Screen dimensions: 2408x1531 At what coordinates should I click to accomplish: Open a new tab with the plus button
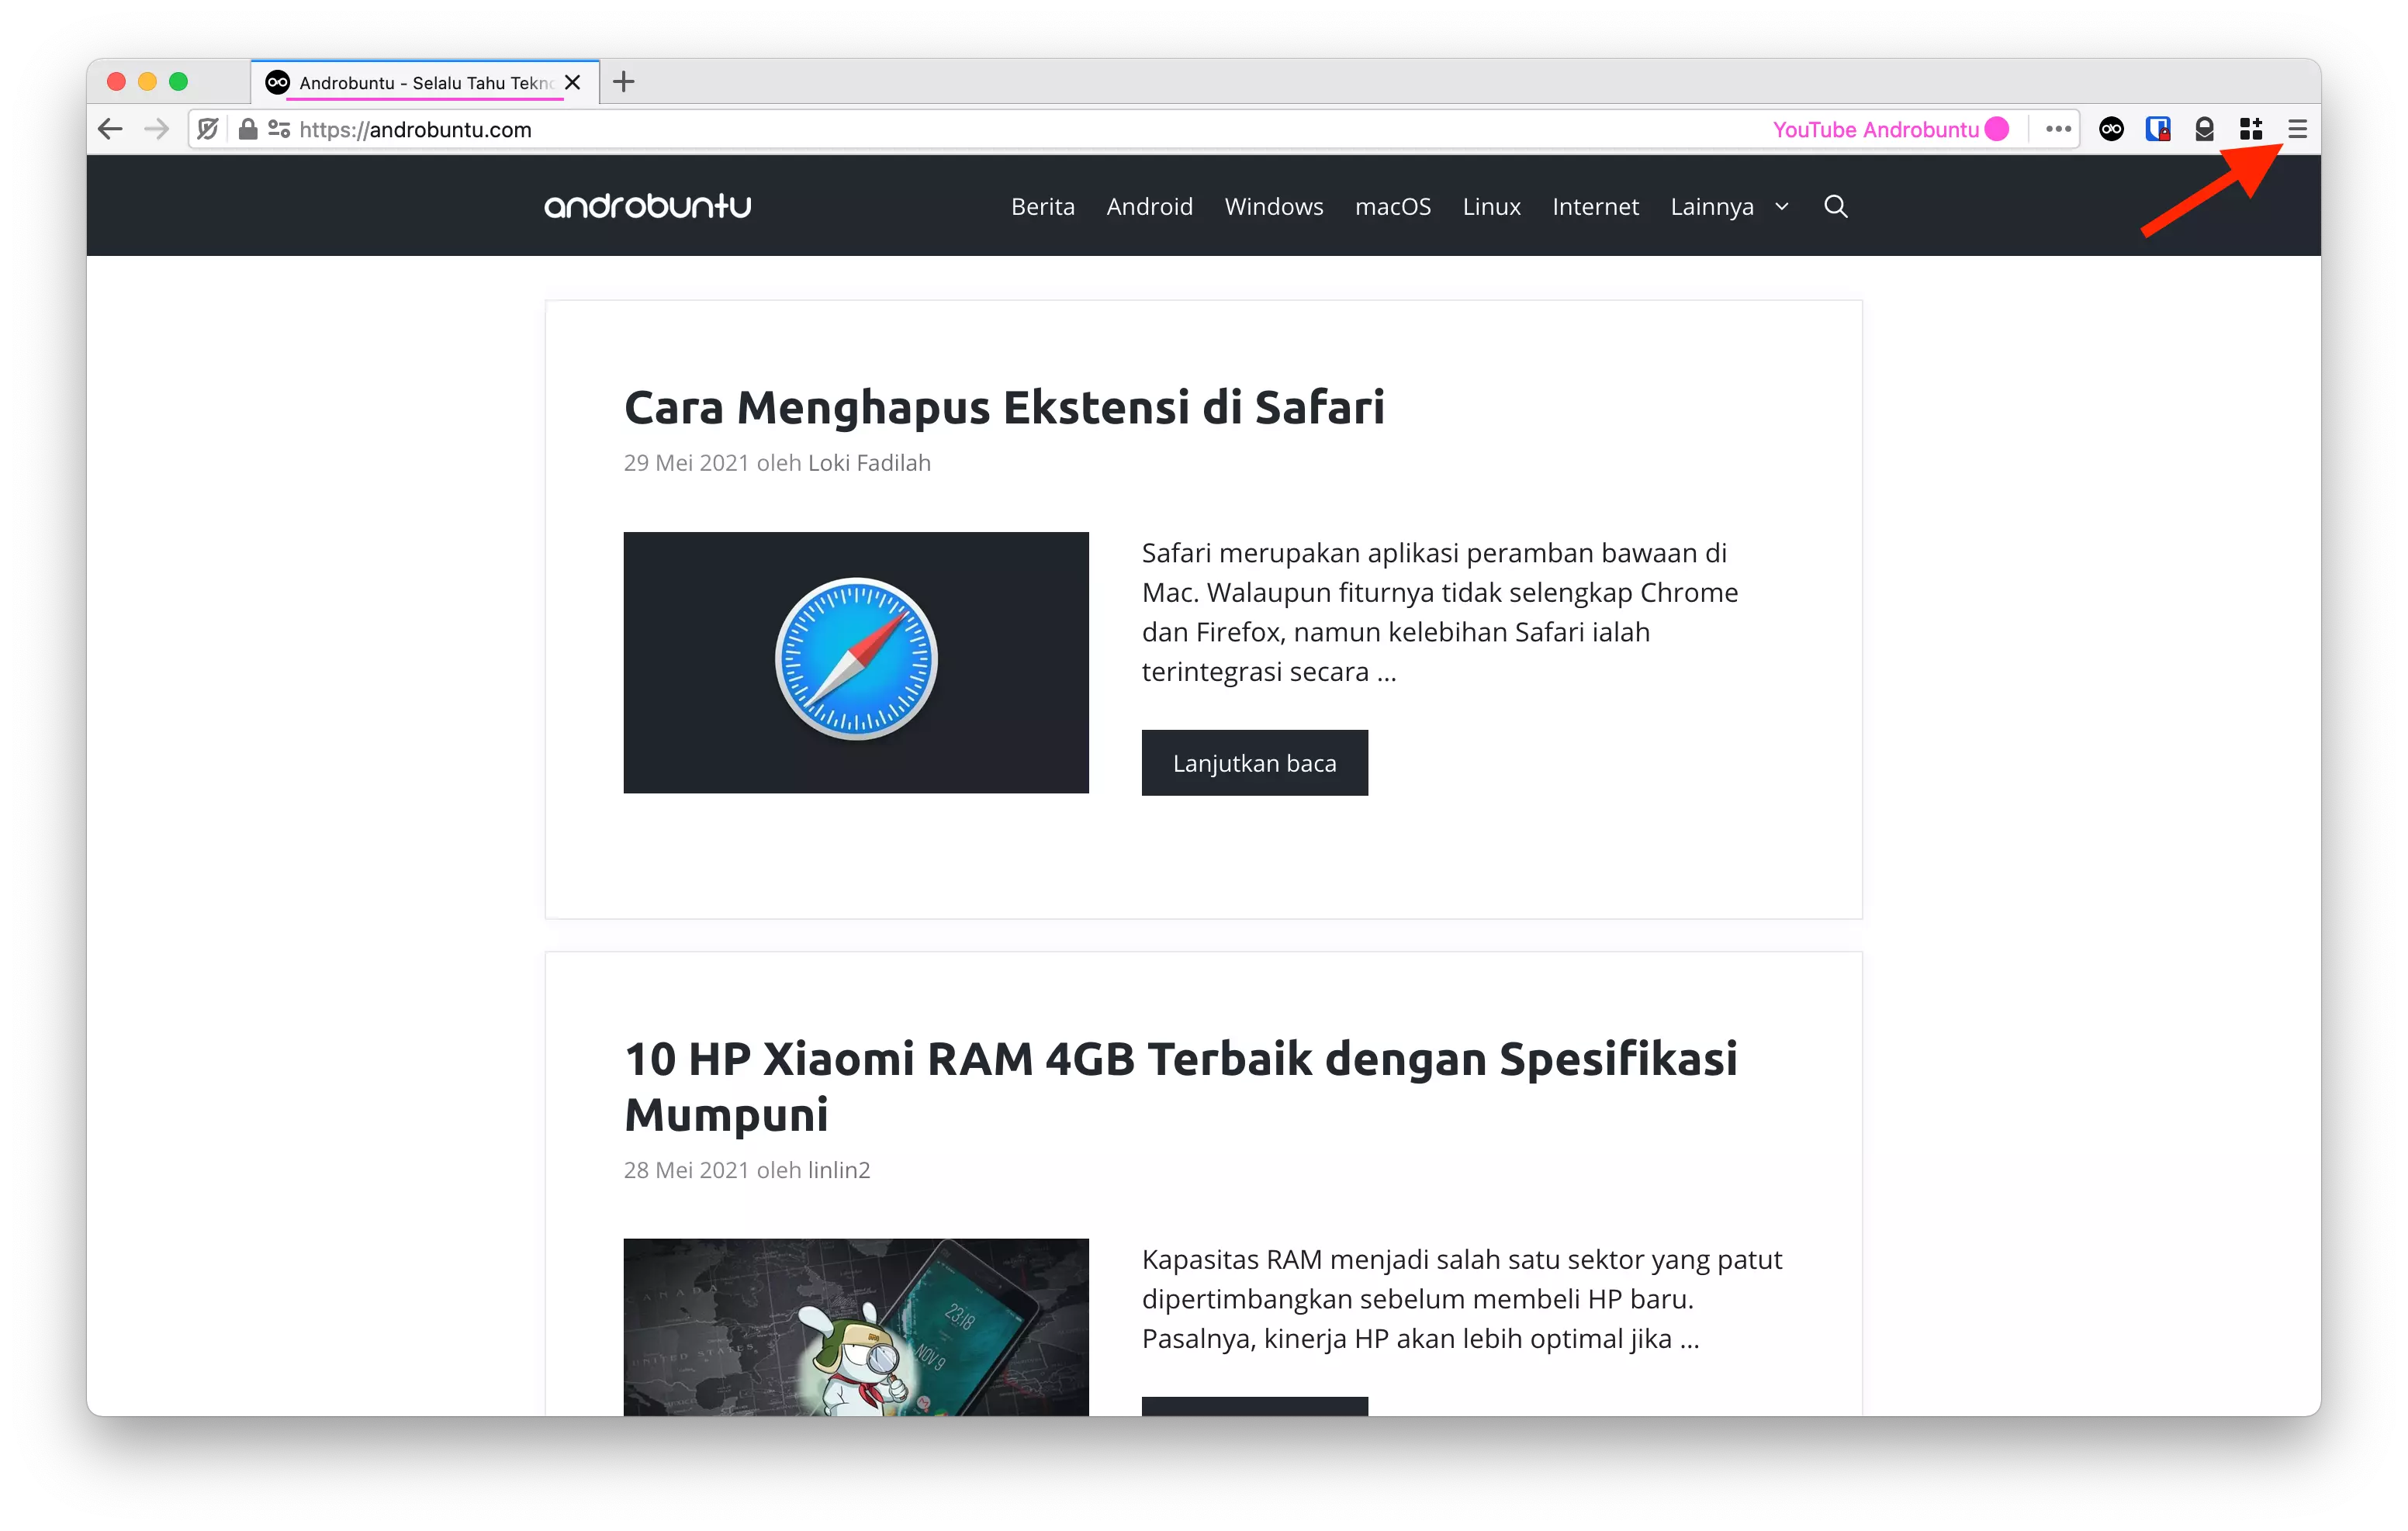(x=623, y=82)
